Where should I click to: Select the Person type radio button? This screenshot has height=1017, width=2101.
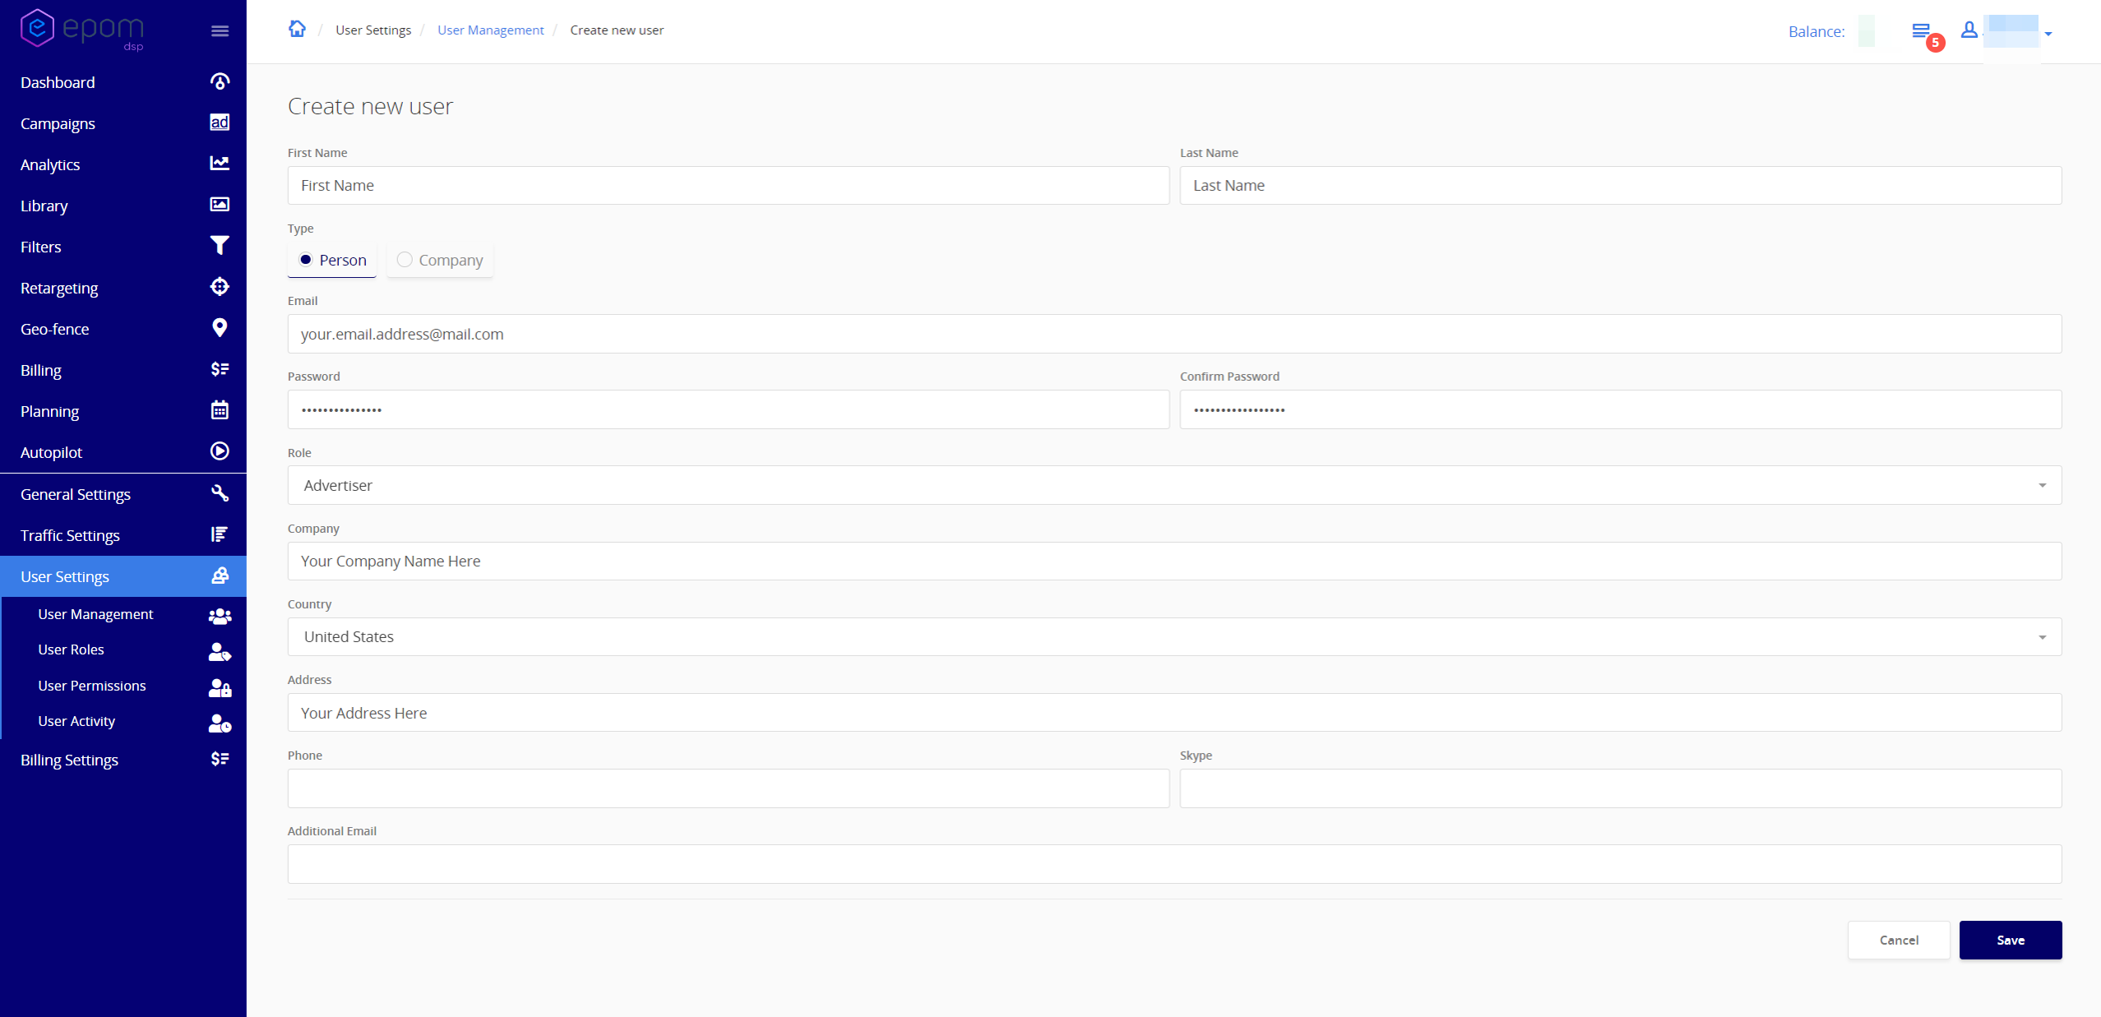click(306, 260)
